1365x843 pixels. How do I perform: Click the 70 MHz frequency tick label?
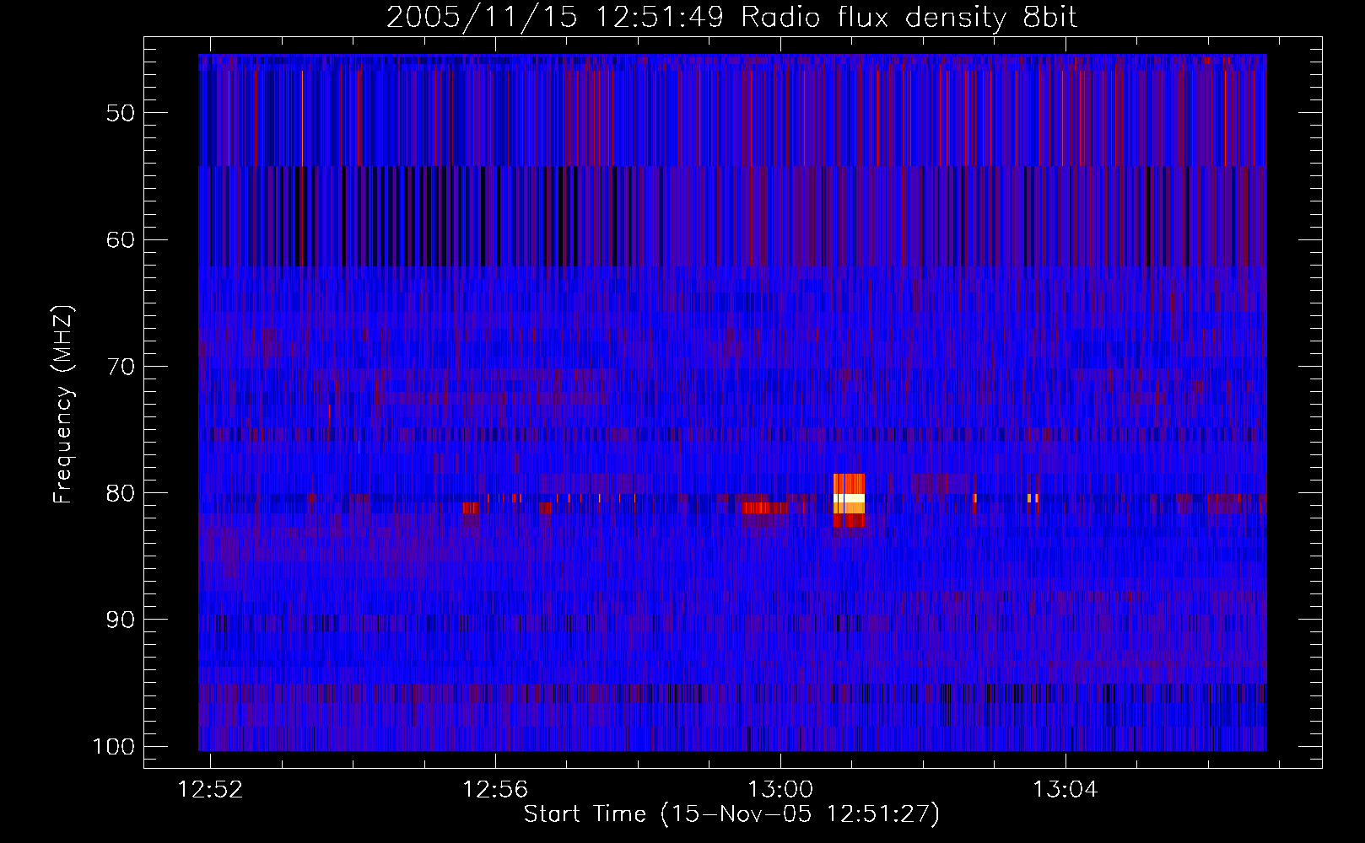(121, 367)
